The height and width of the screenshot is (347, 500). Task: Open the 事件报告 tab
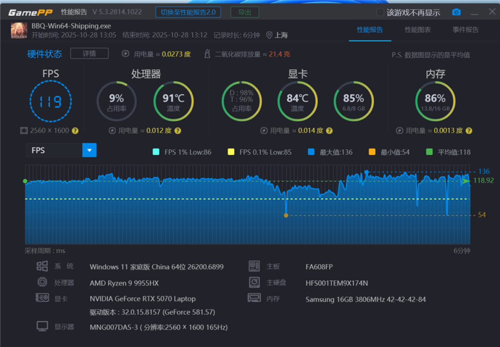pyautogui.click(x=465, y=30)
